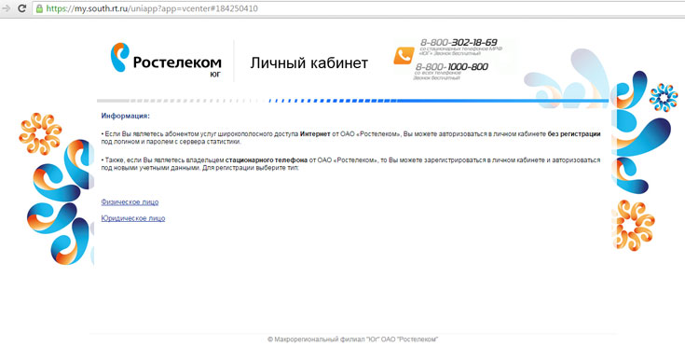Focus the address bar URL field
The image size is (685, 346).
pyautogui.click(x=358, y=8)
